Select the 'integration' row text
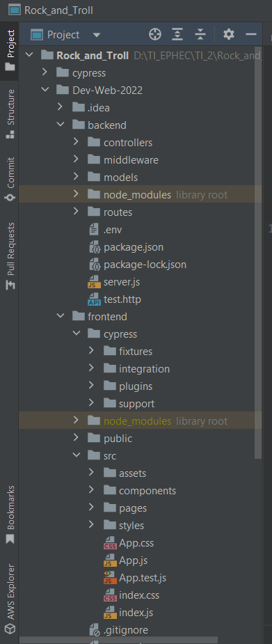This screenshot has height=644, width=272. pyautogui.click(x=145, y=369)
